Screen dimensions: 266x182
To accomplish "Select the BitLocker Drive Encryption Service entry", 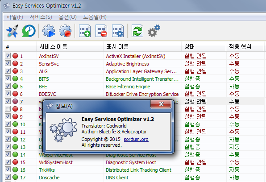I will click(x=142, y=94).
